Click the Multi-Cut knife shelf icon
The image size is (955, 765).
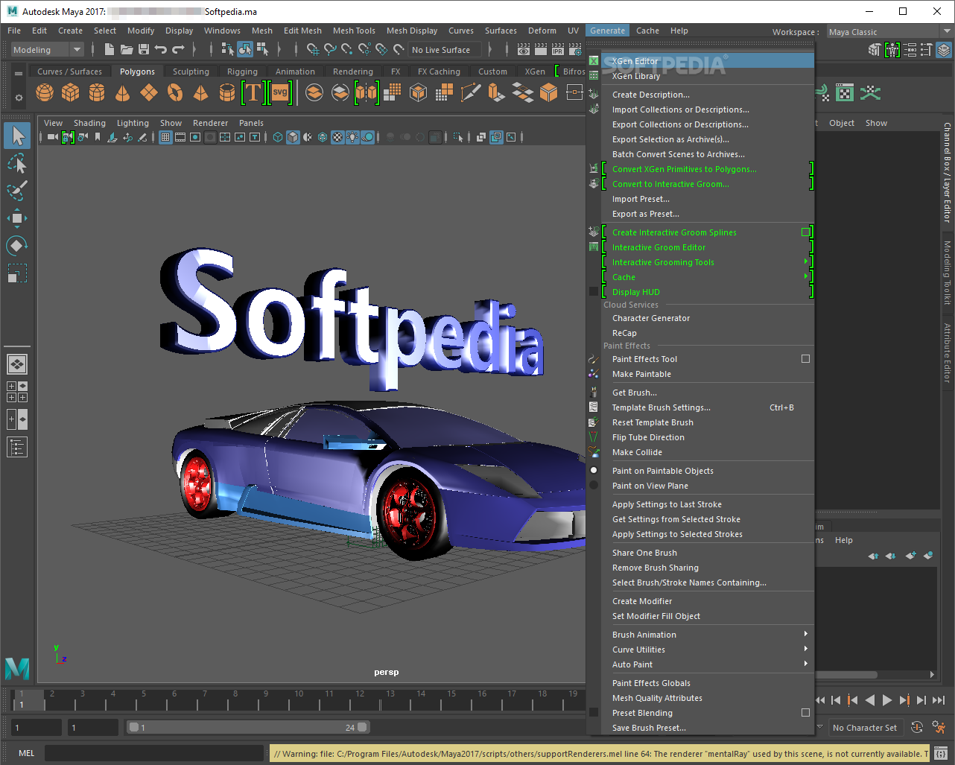(x=471, y=93)
